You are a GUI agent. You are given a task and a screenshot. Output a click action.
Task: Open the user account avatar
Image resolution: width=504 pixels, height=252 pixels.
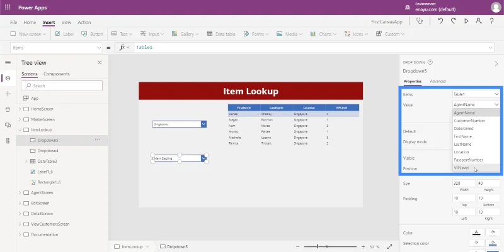coord(496,8)
